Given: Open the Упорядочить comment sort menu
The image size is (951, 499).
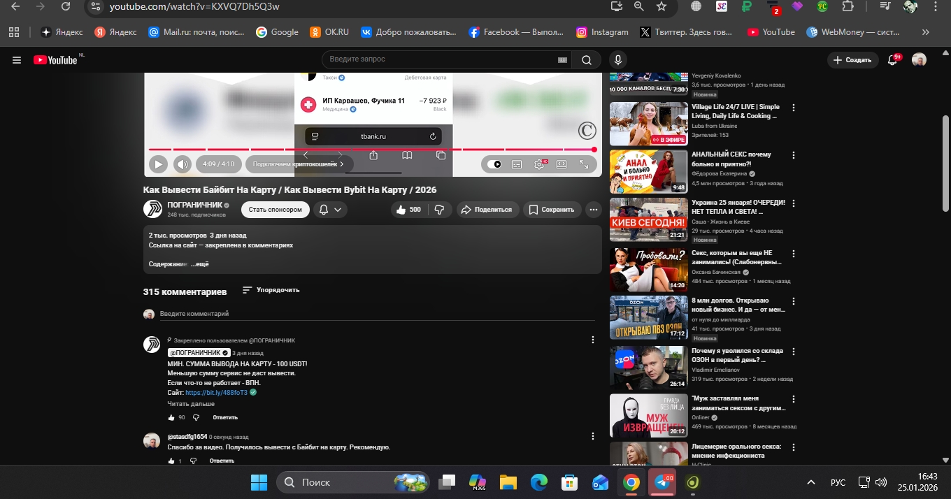Looking at the screenshot, I should click(271, 290).
